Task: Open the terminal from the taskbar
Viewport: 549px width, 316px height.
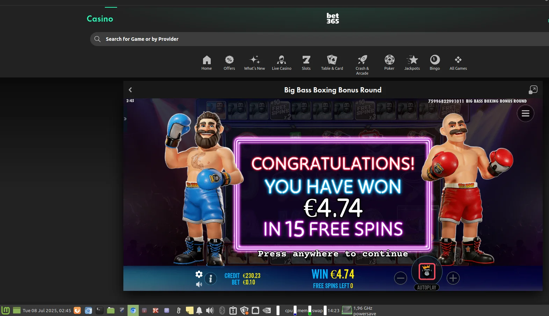Action: click(x=100, y=310)
